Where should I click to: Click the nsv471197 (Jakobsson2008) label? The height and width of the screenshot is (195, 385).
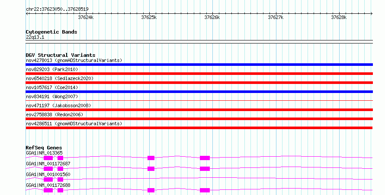(58, 105)
